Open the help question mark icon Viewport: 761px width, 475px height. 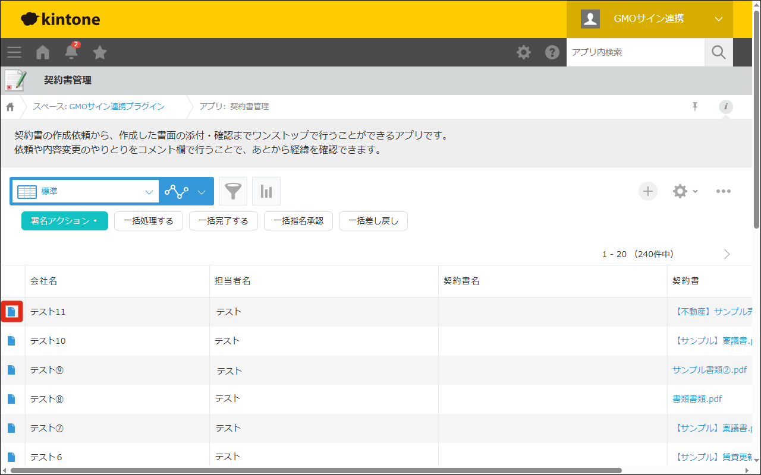[552, 52]
